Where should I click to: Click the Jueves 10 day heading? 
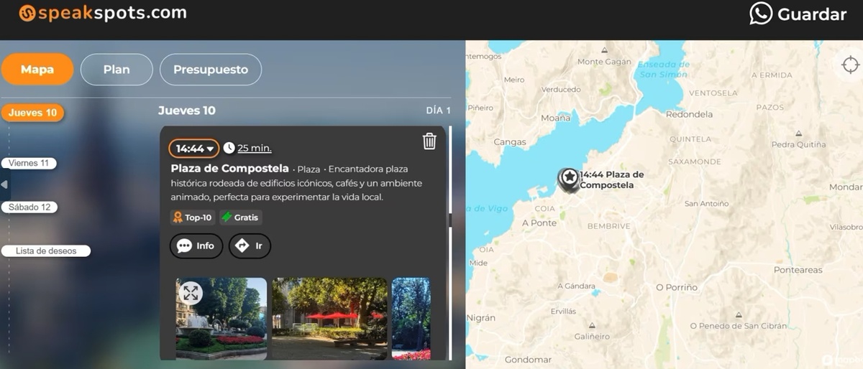[186, 111]
